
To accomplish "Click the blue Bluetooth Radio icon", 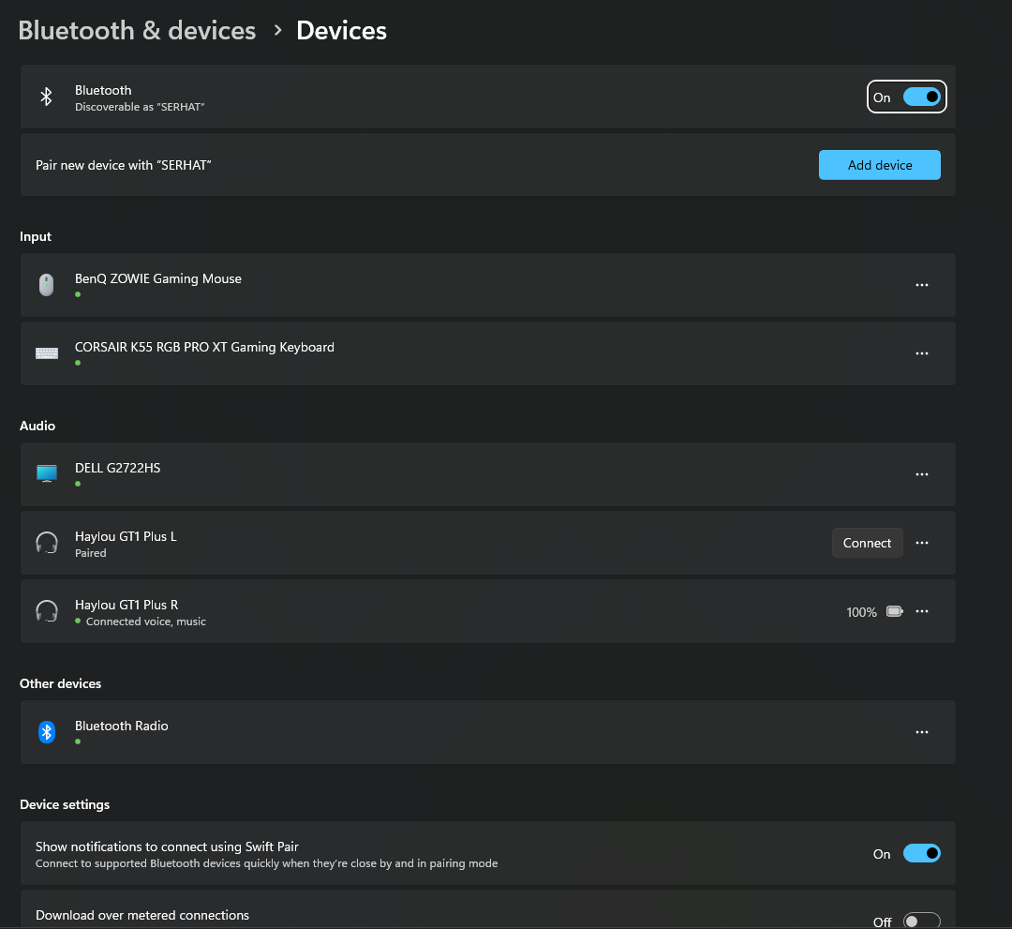I will 46,732.
